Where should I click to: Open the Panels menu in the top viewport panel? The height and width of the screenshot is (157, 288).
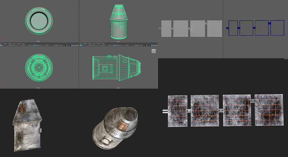click(23, 44)
